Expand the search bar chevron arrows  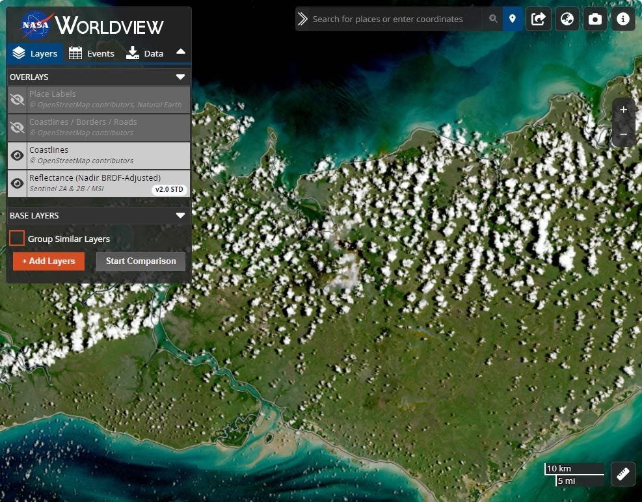click(302, 19)
